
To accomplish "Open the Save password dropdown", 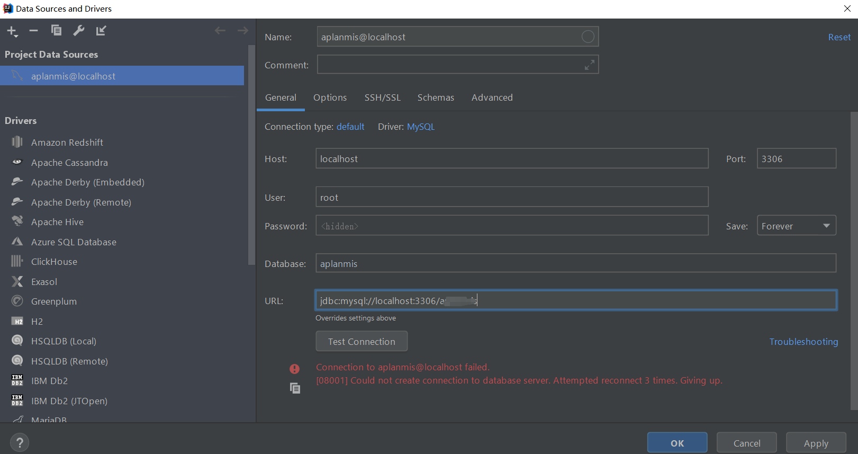I will pos(797,226).
